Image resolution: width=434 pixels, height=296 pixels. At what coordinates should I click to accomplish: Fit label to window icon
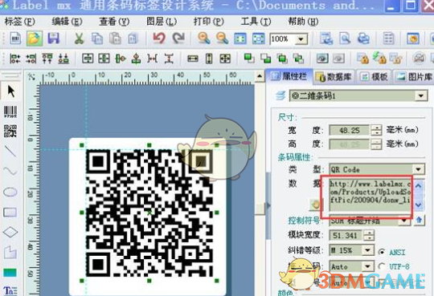[240, 39]
